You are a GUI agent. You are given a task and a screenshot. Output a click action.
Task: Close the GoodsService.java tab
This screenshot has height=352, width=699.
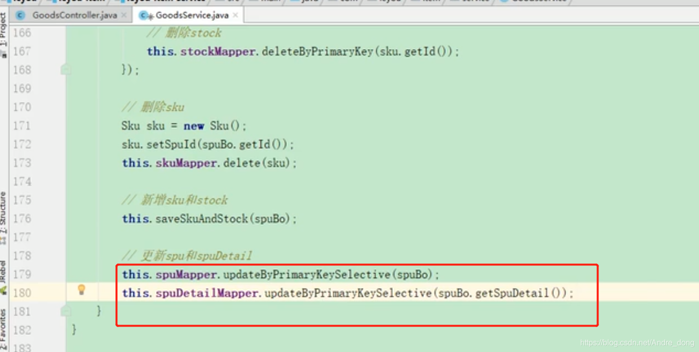click(x=235, y=15)
